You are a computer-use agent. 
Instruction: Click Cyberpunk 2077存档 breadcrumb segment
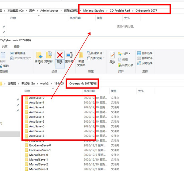[x=83, y=84]
